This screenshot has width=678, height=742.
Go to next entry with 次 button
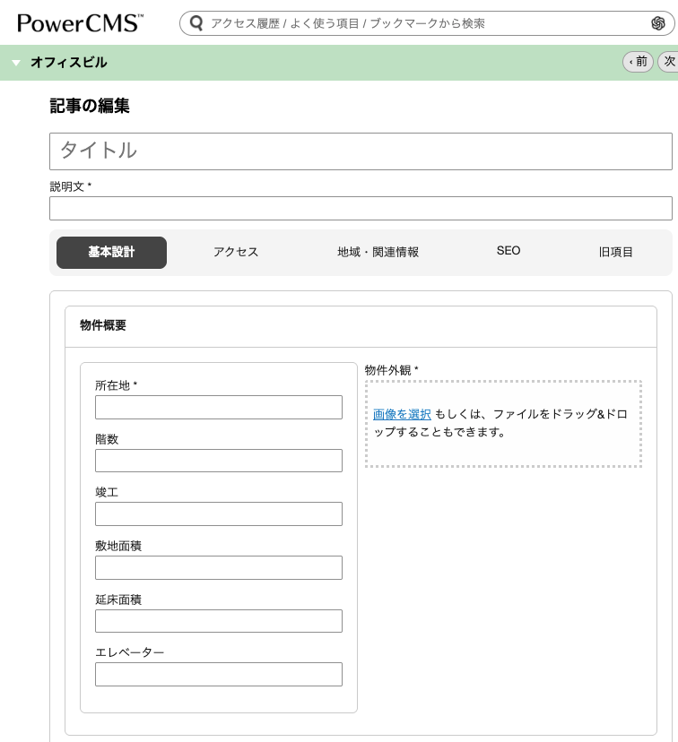(668, 62)
